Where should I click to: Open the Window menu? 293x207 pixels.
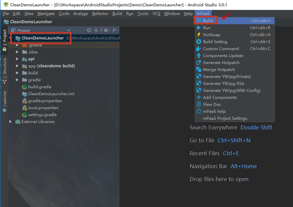click(x=172, y=14)
